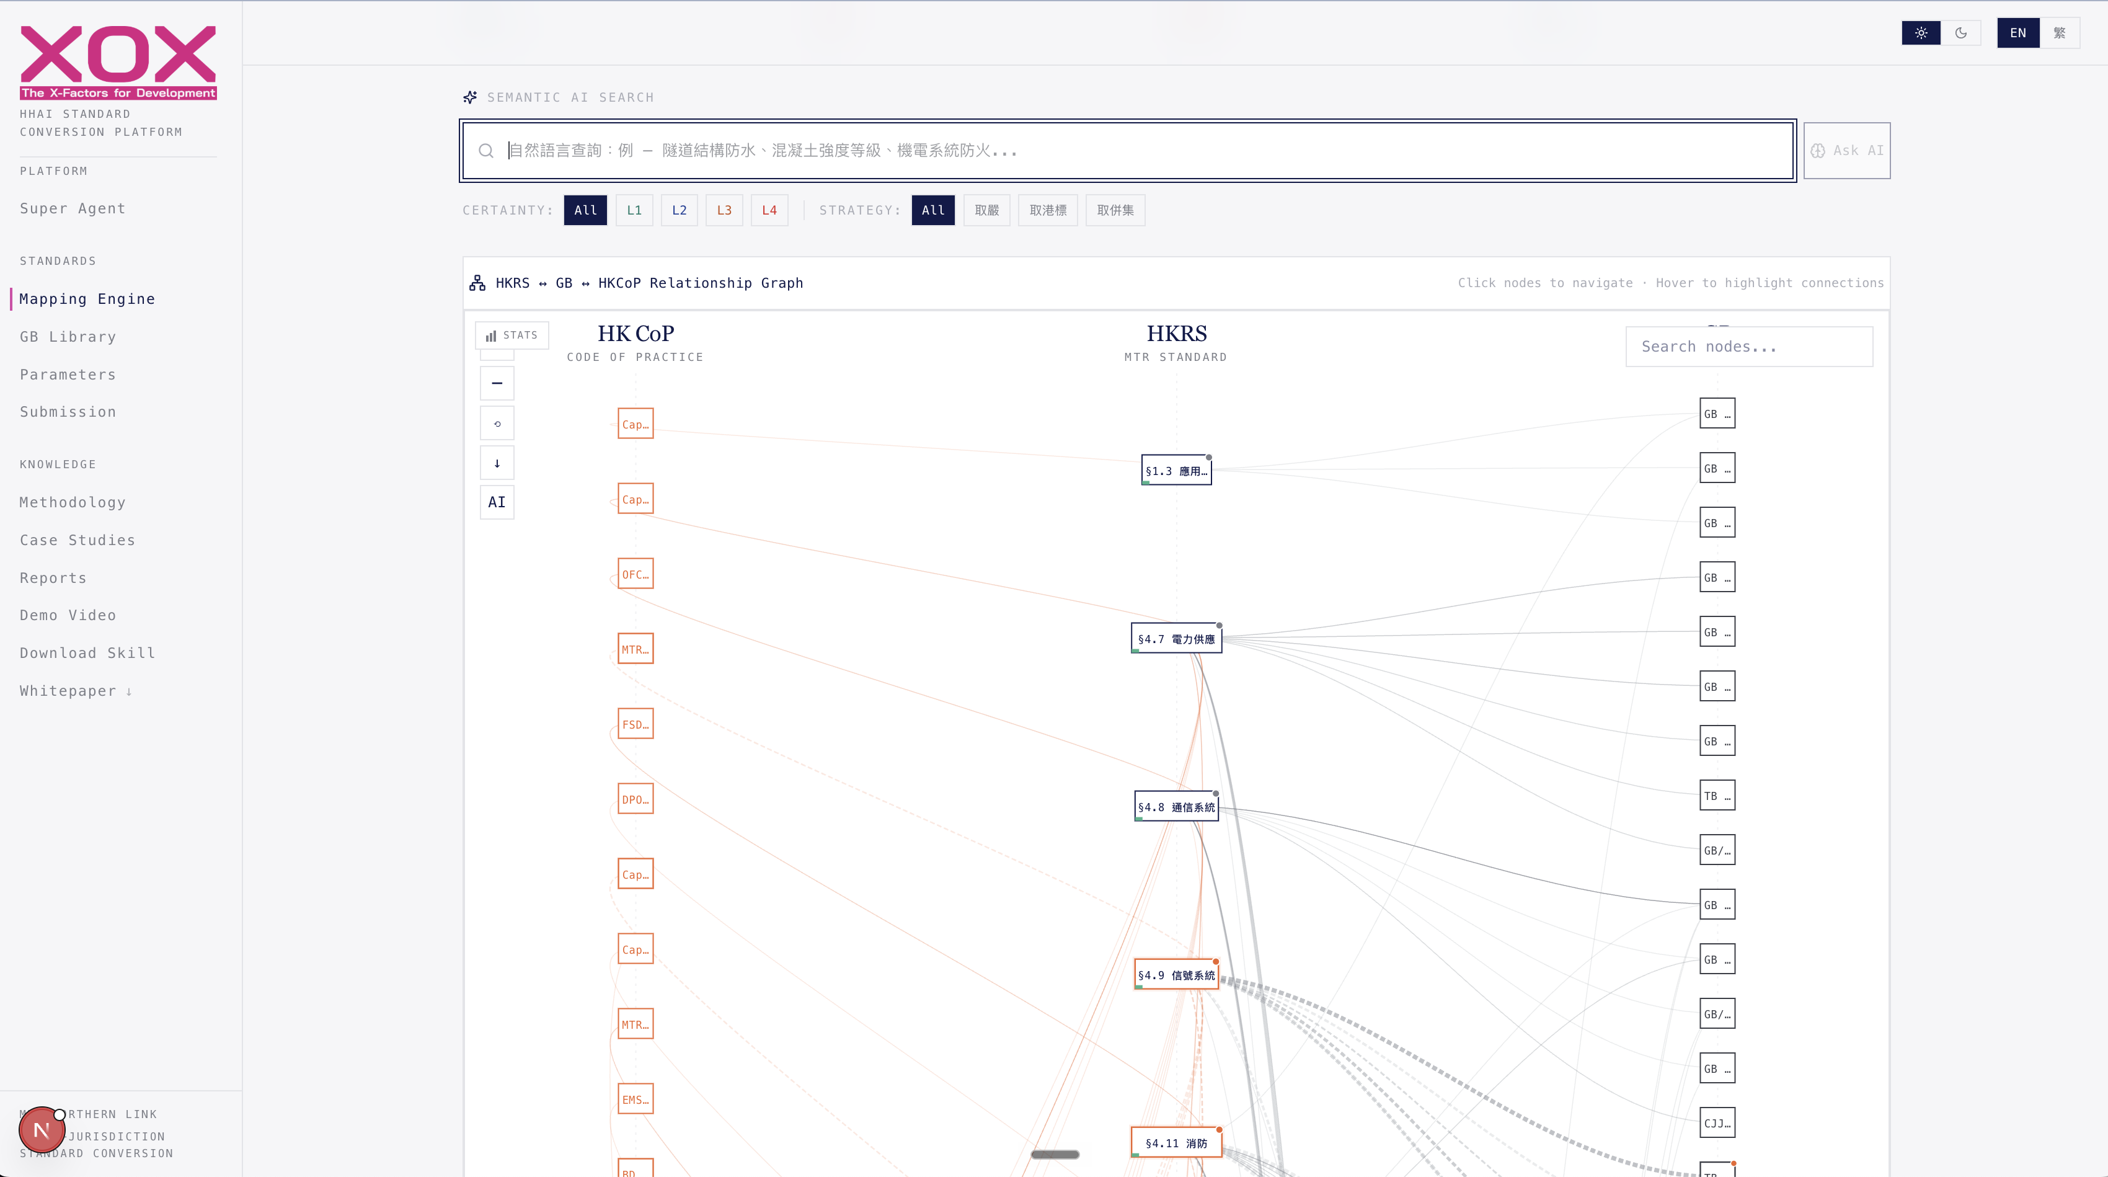Click the graph horizontal scrollbar thumb
The width and height of the screenshot is (2108, 1177).
click(1055, 1154)
